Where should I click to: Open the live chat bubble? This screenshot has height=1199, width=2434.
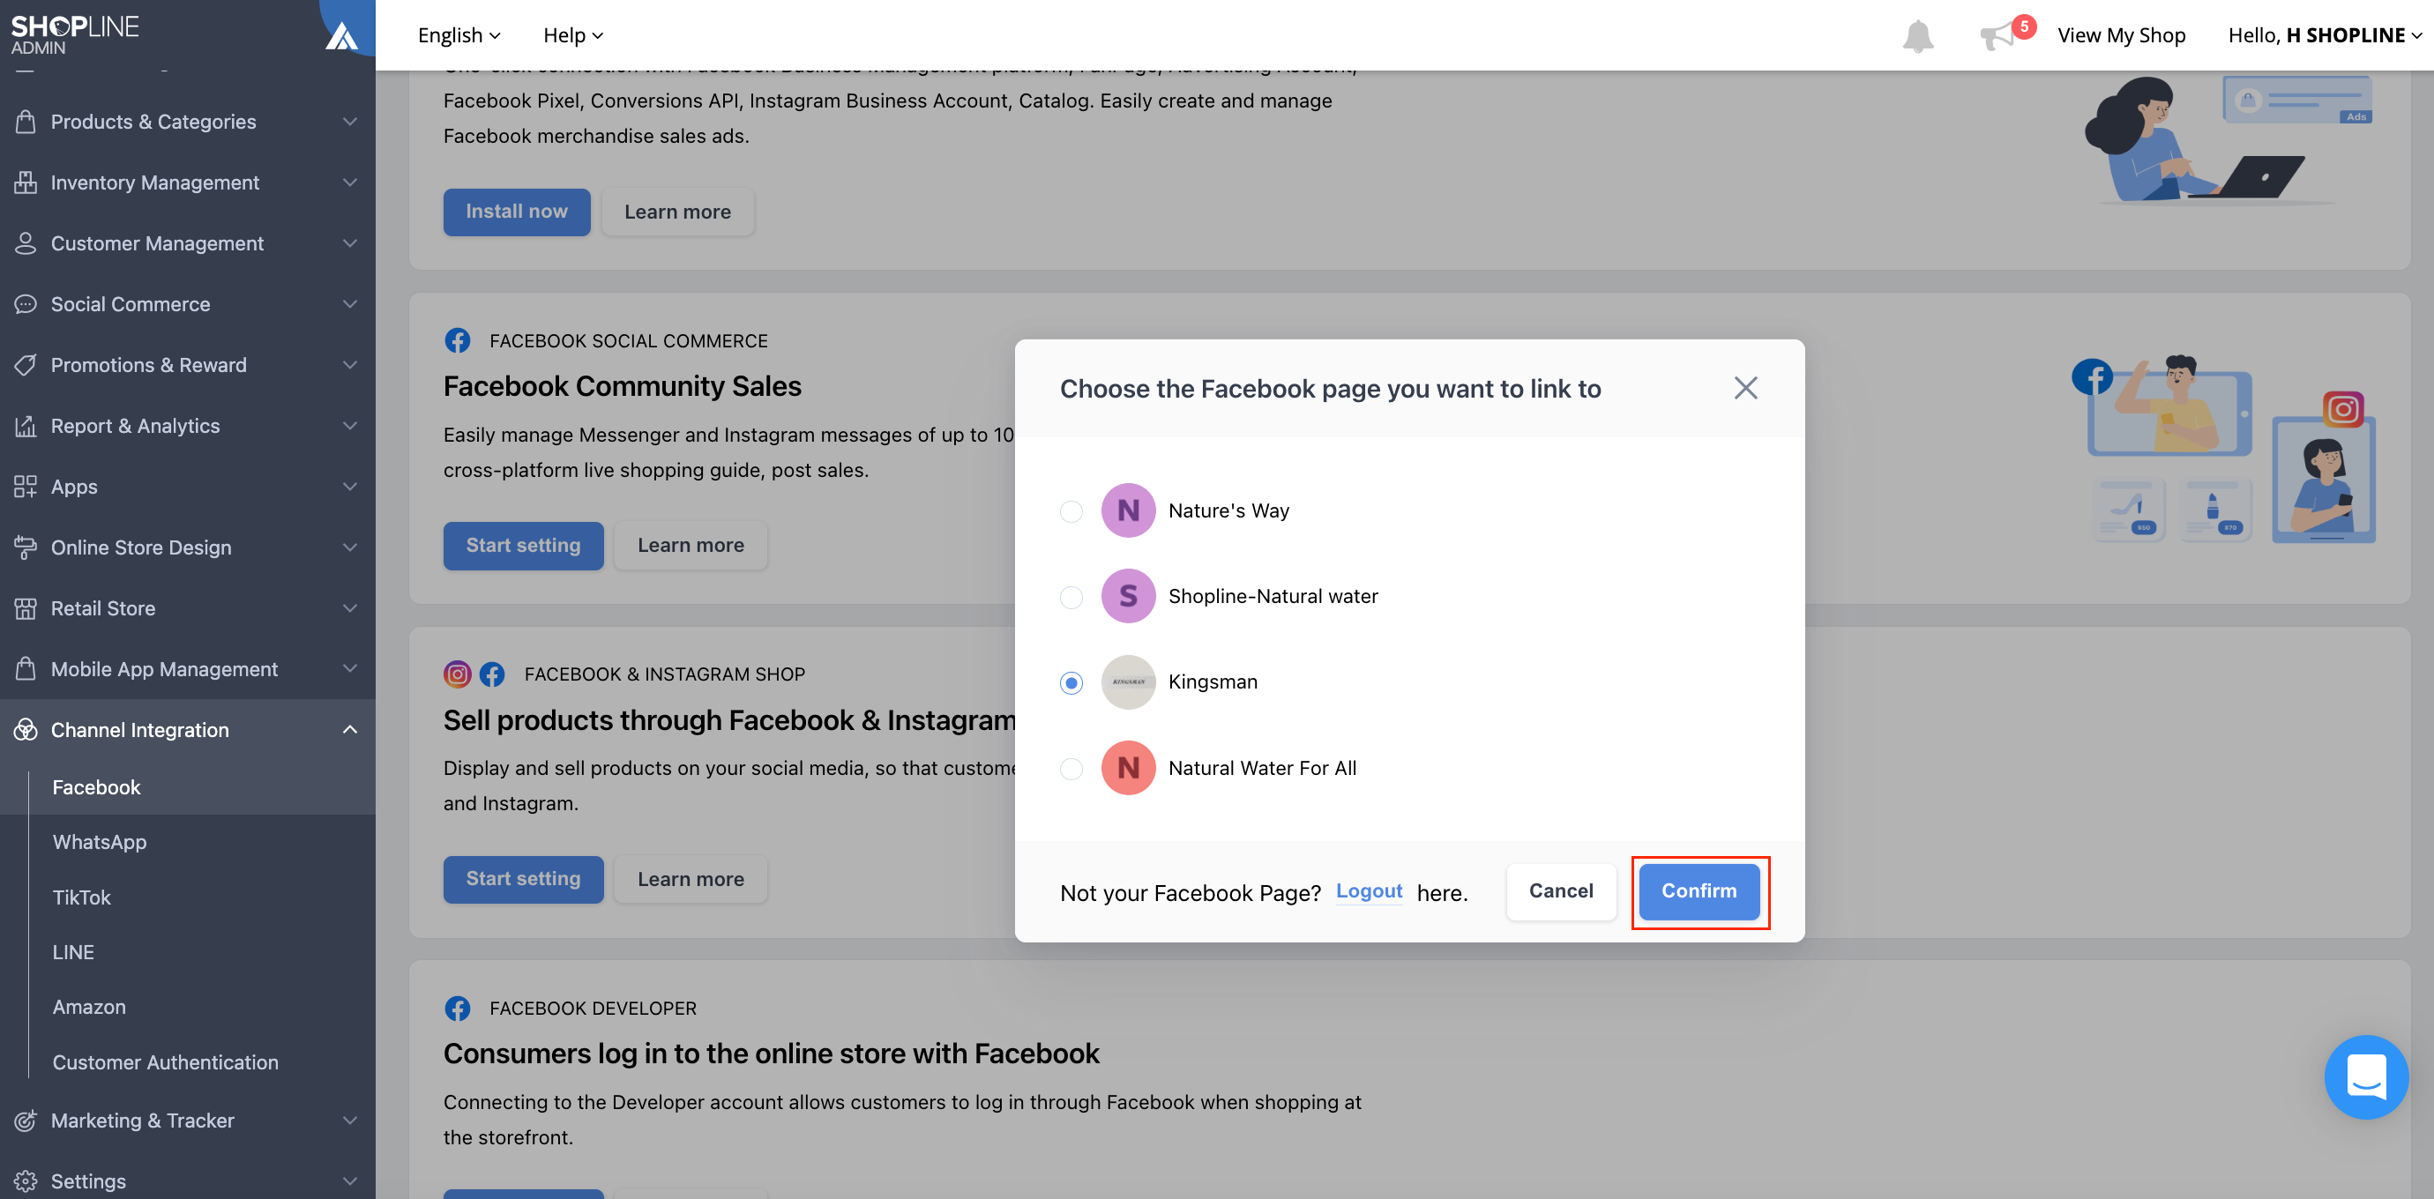[2366, 1077]
